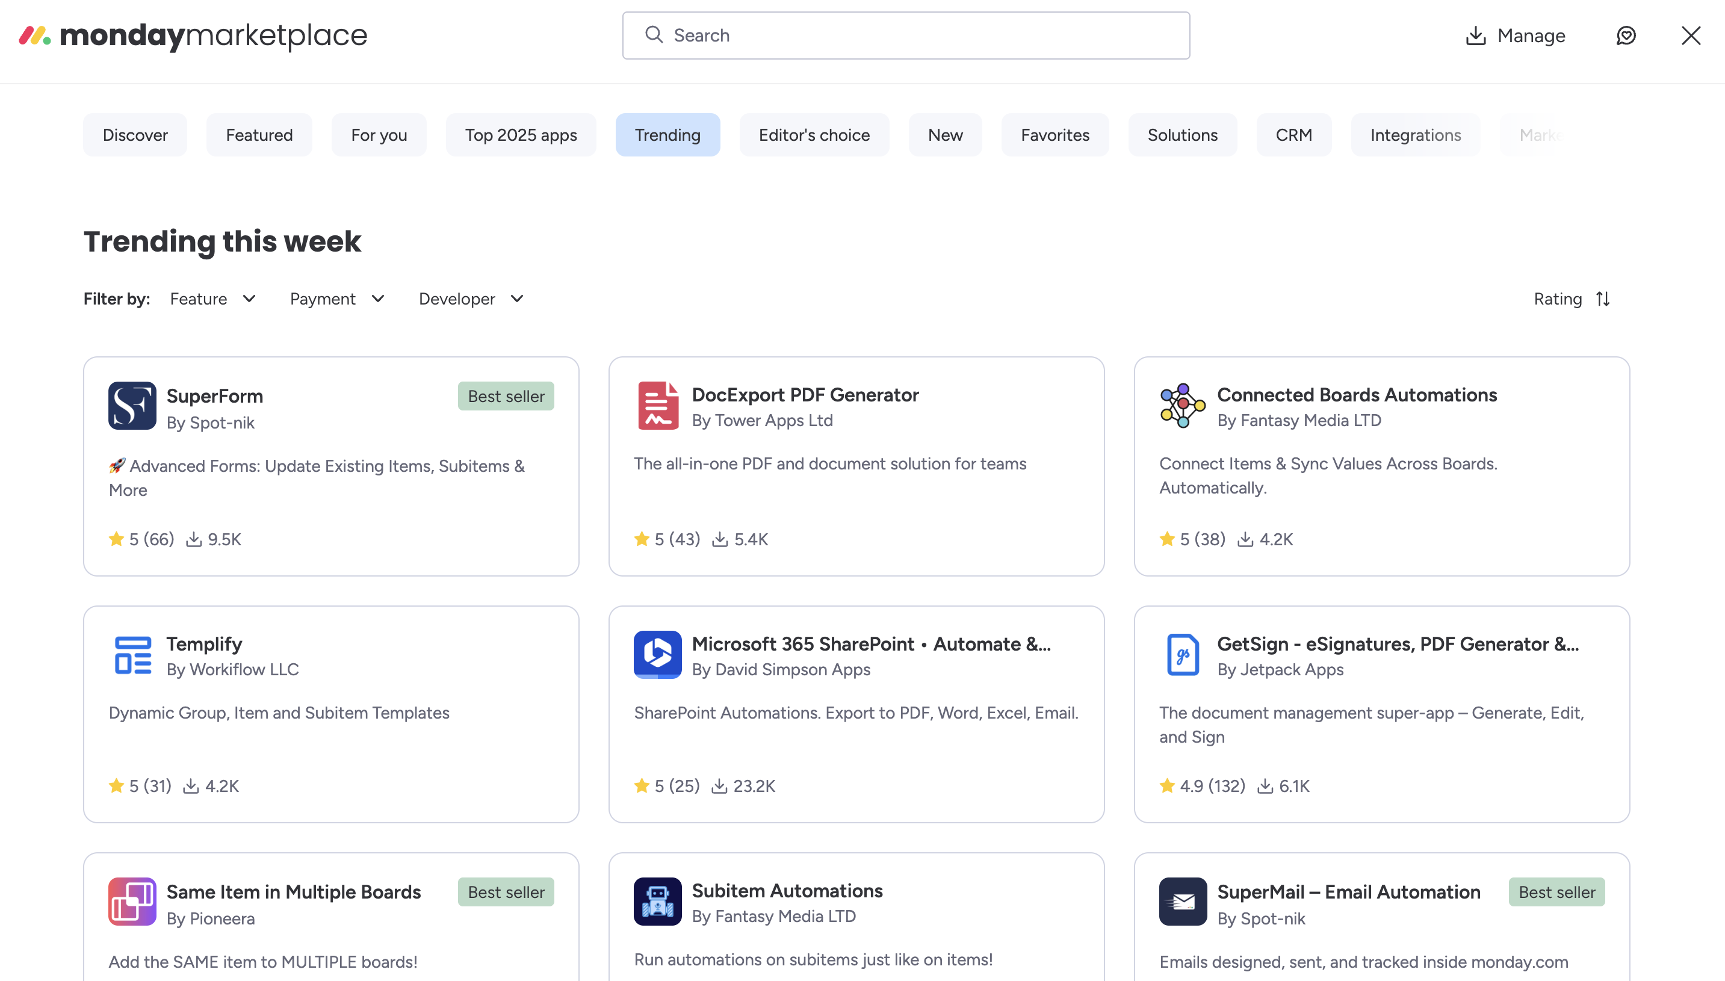The height and width of the screenshot is (981, 1725).
Task: Click the SuperMail envelope icon
Action: pyautogui.click(x=1183, y=902)
